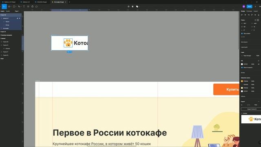Select the Comment tool

pos(36,7)
